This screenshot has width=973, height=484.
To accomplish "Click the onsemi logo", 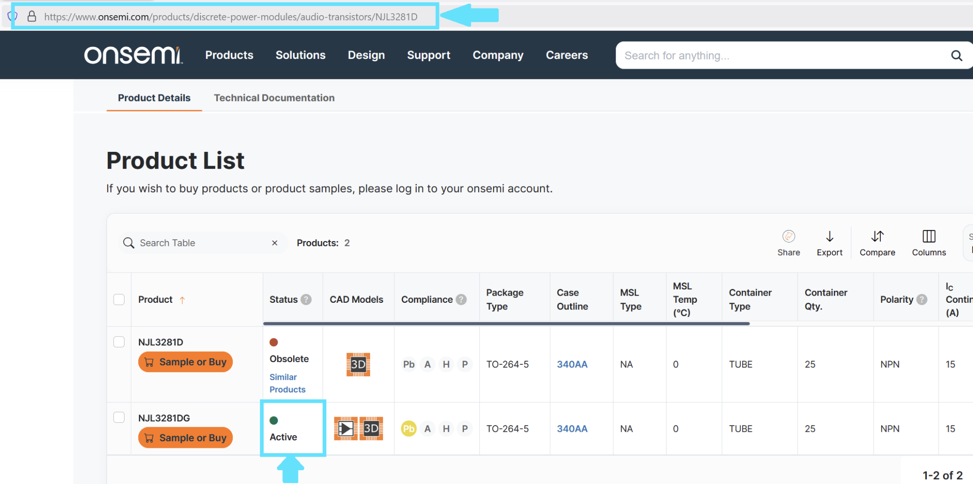I will 134,55.
